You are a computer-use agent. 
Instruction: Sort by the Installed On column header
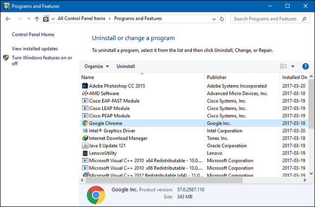pos(294,77)
